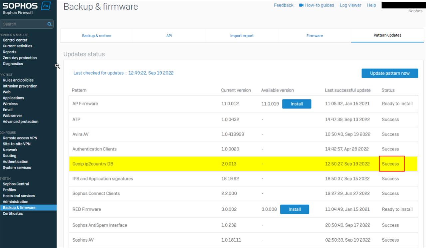Install RED Firmware version 3.0.008
Screen dimensions: 426x248
pyautogui.click(x=295, y=209)
